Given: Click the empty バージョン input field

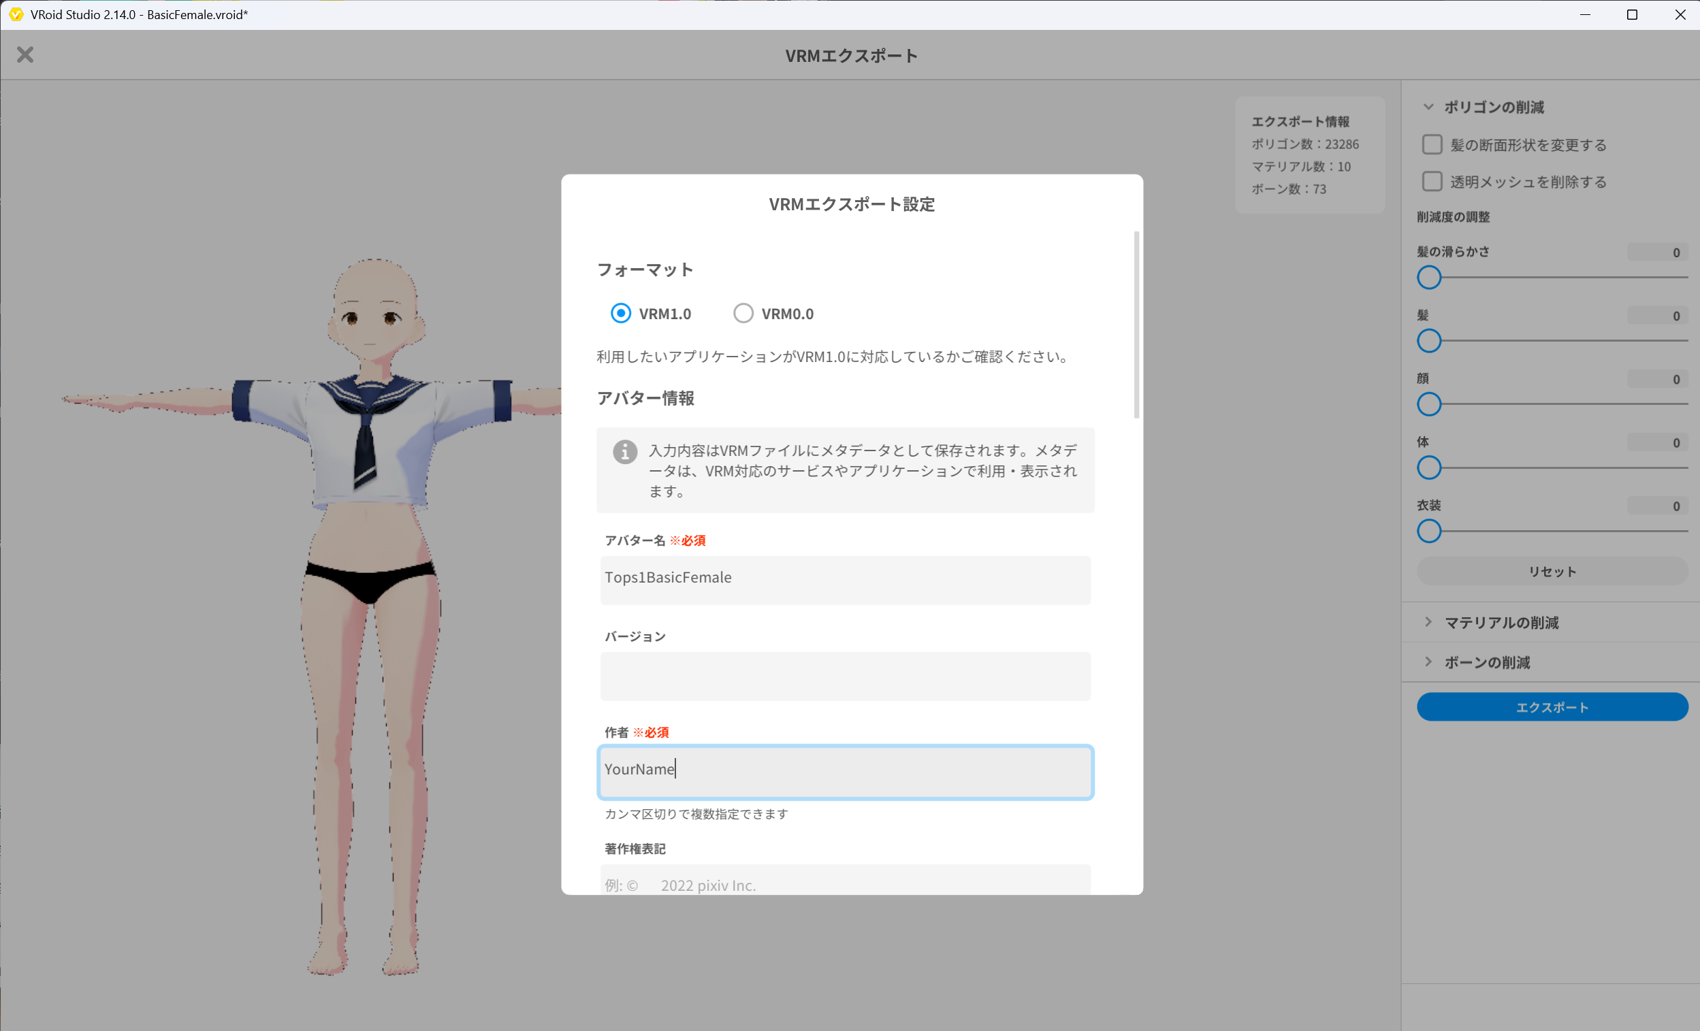Looking at the screenshot, I should pos(845,676).
